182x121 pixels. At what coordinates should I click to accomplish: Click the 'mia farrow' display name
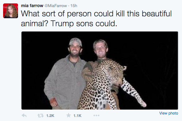[x=32, y=6]
